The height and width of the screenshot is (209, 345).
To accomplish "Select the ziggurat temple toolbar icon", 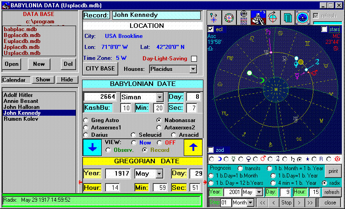I will coord(258,17).
